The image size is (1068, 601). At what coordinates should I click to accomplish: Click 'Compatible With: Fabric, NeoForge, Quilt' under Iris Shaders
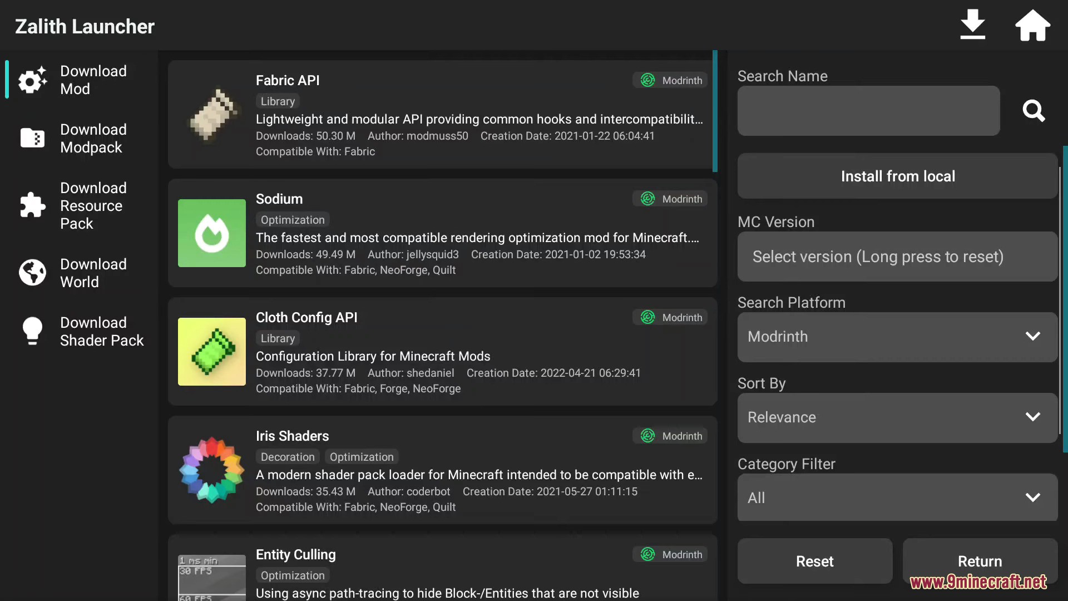coord(355,507)
